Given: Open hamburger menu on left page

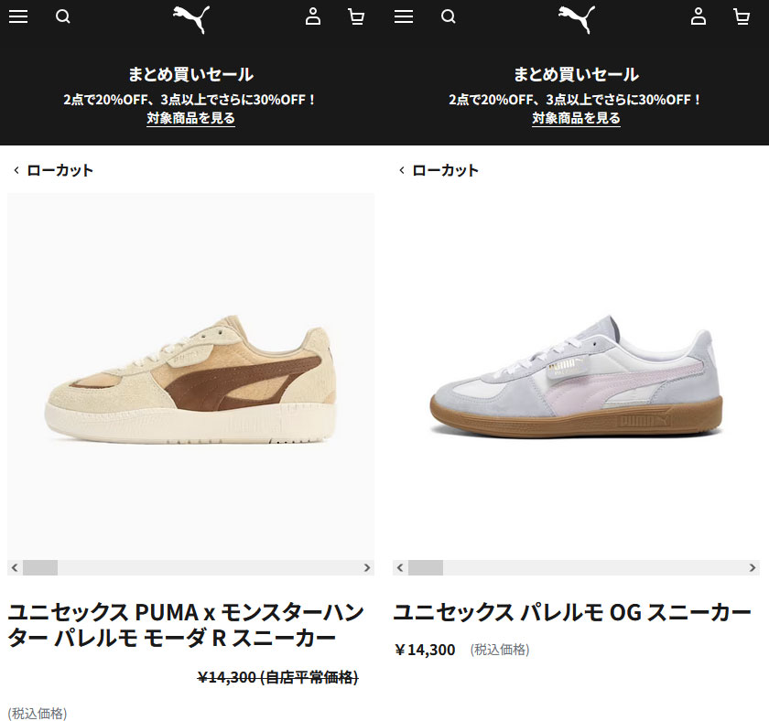Looking at the screenshot, I should click(x=18, y=16).
